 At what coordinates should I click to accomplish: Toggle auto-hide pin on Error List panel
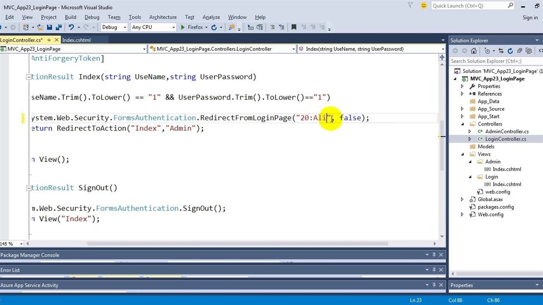[x=434, y=270]
